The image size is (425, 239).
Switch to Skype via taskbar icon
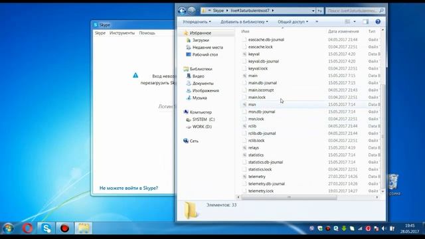(46, 228)
